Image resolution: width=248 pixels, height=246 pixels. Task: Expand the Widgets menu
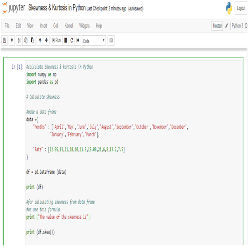(x=84, y=26)
